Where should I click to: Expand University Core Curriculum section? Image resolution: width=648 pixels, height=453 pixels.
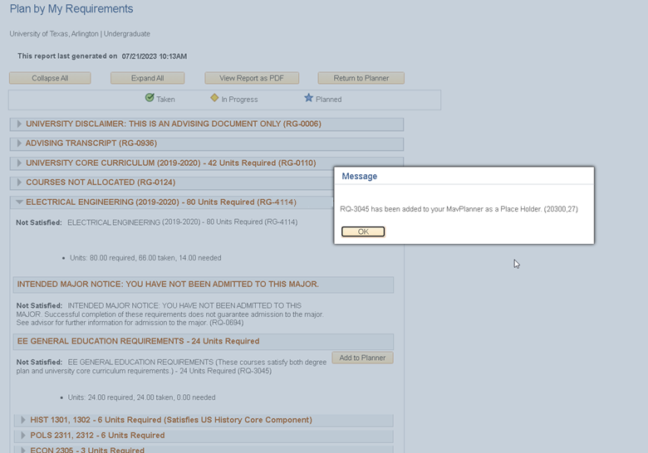pyautogui.click(x=19, y=163)
